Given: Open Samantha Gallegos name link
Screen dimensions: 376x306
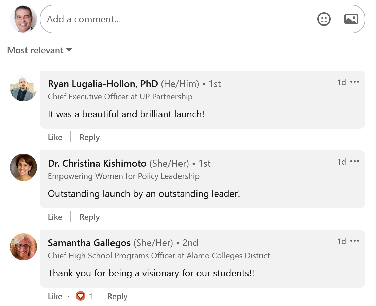Looking at the screenshot, I should coord(89,243).
